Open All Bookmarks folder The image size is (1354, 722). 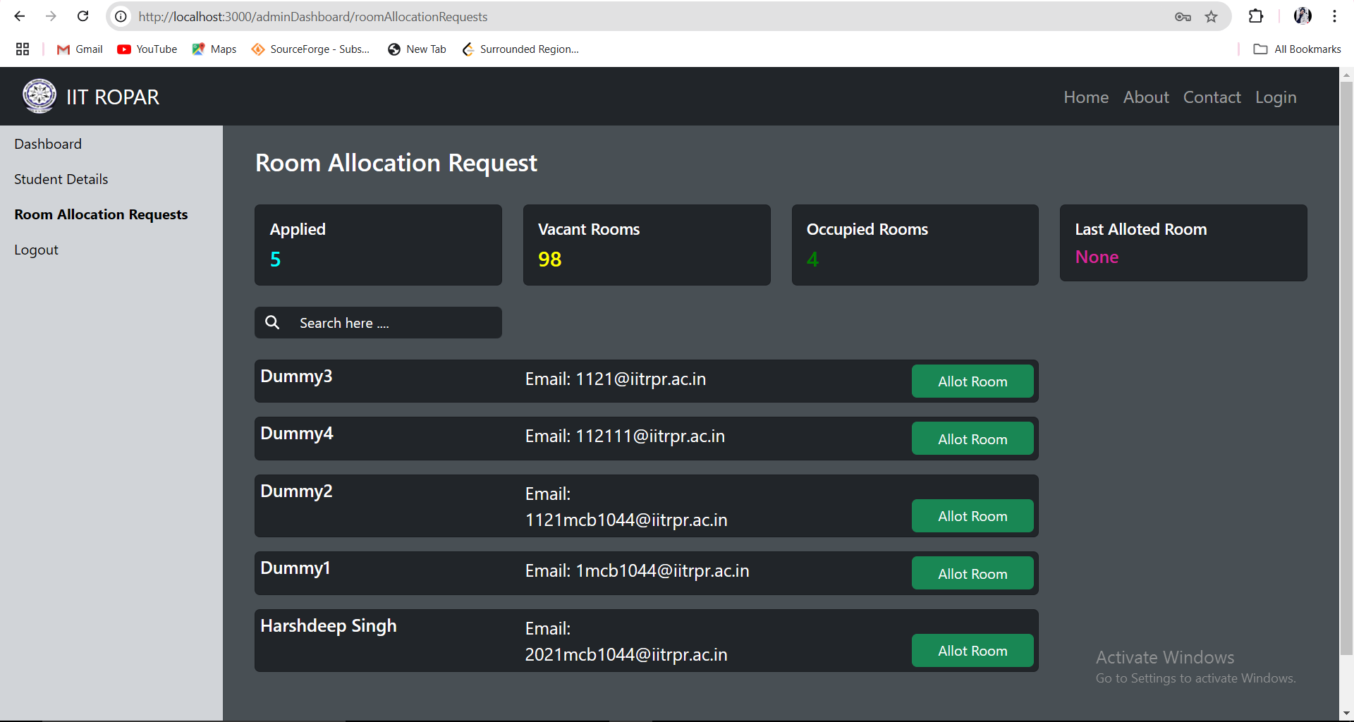coord(1297,49)
